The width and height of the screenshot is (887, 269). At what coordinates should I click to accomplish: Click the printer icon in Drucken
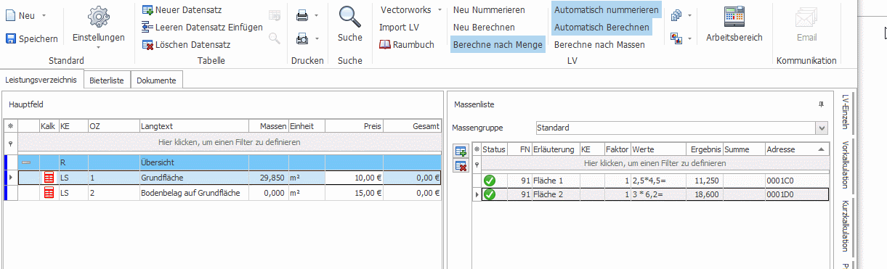pyautogui.click(x=302, y=15)
